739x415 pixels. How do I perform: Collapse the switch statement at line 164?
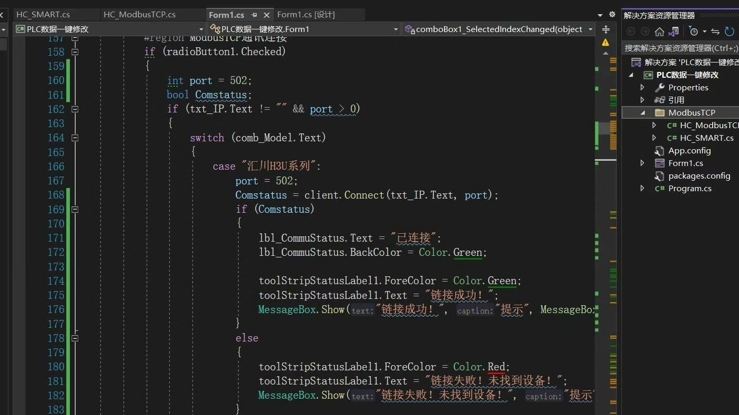75,138
